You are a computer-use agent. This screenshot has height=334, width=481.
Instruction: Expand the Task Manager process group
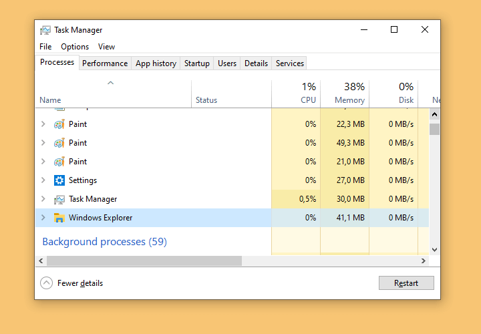coord(43,199)
